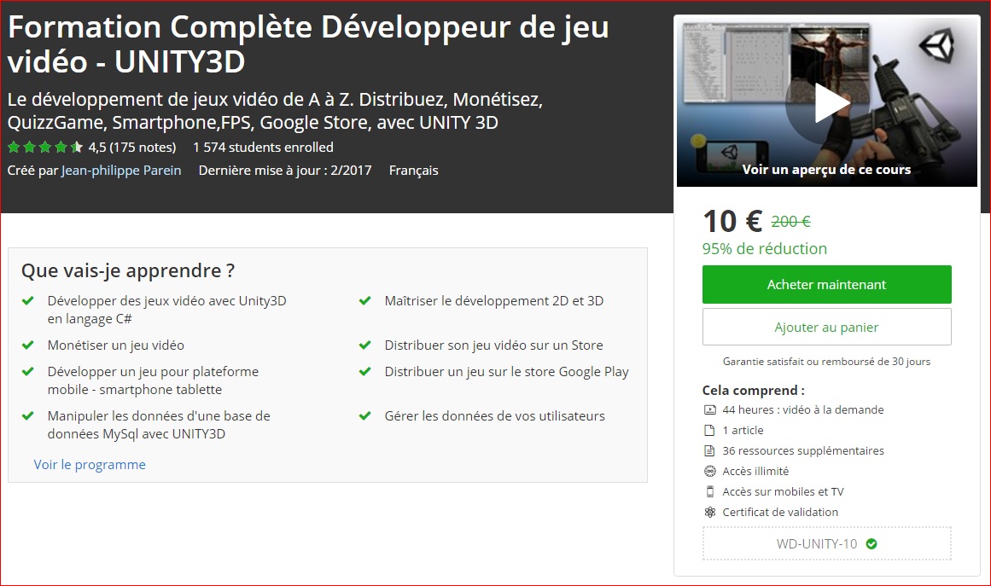Add course with Ajouter au panier
Image resolution: width=991 pixels, height=586 pixels.
(x=826, y=327)
